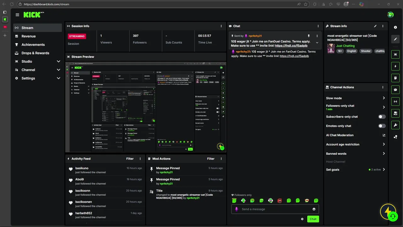Open the emoji picker in message box
403x227 pixels.
tap(314, 209)
